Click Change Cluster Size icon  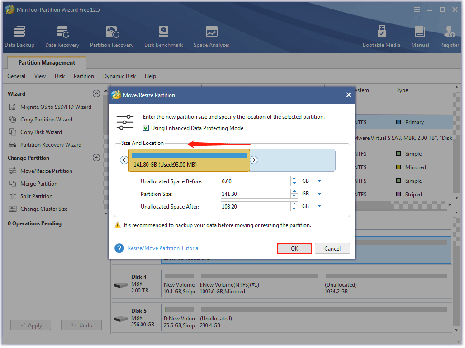pyautogui.click(x=13, y=209)
